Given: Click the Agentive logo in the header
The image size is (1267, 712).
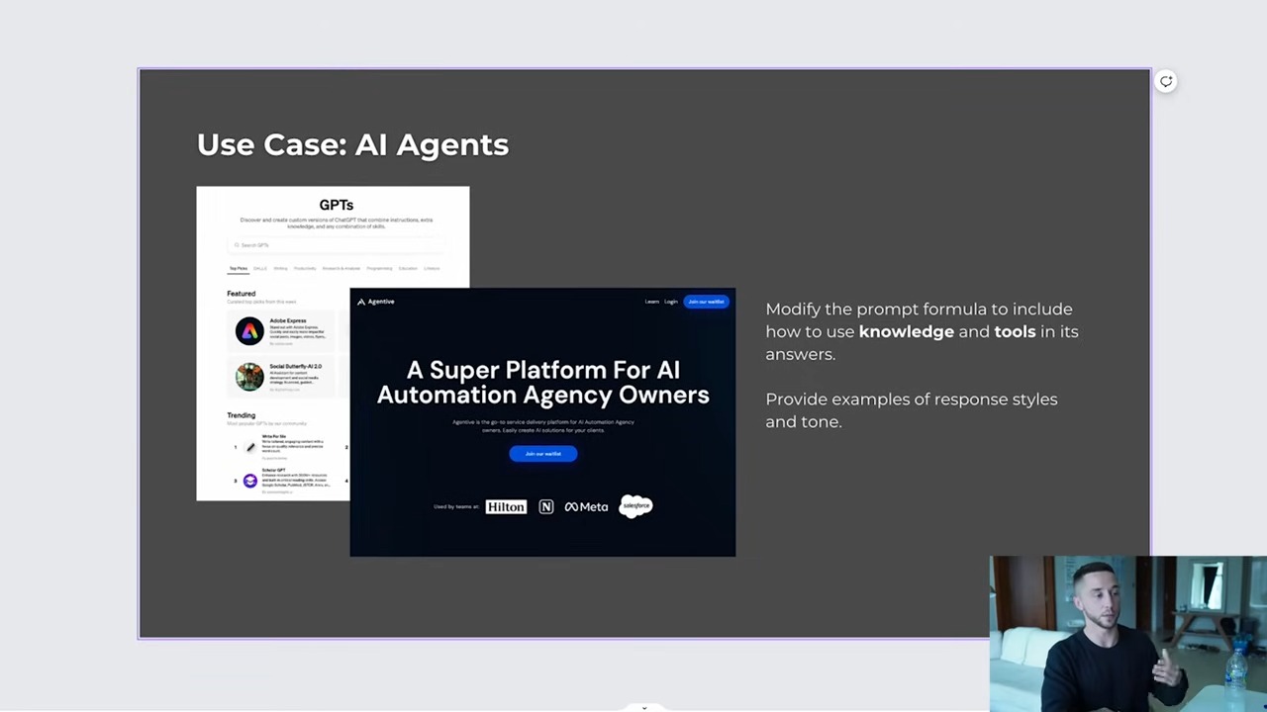Looking at the screenshot, I should 376,302.
